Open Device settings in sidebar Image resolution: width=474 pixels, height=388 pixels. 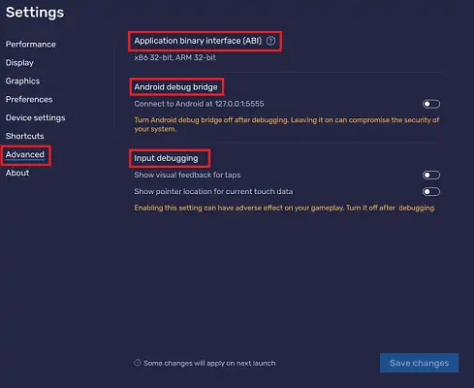tap(35, 117)
